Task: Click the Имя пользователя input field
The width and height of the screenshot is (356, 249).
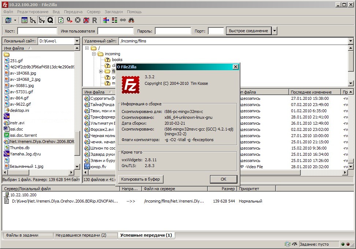Action: coord(115,31)
